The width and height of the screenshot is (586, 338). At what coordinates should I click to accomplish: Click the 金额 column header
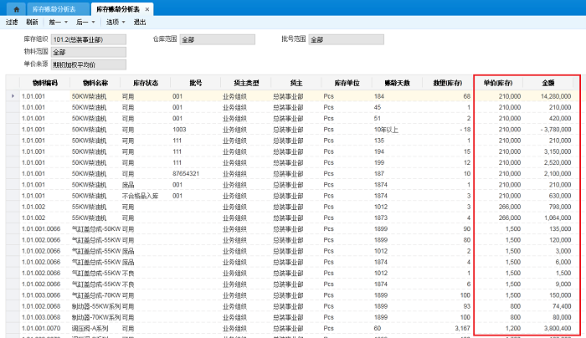548,83
